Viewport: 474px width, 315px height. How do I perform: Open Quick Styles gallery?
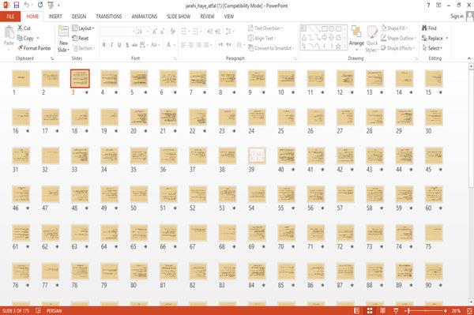click(372, 39)
